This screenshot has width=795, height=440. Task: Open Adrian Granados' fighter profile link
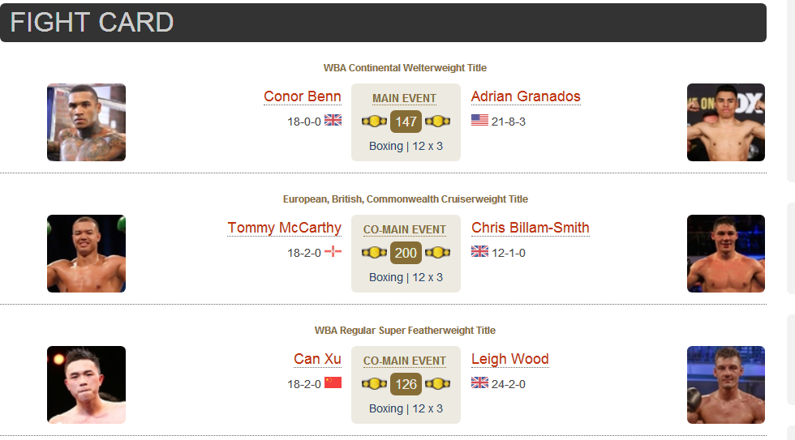click(x=526, y=96)
